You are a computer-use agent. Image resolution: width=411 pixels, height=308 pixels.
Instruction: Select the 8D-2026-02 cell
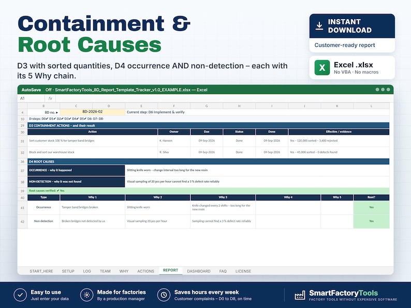click(93, 112)
